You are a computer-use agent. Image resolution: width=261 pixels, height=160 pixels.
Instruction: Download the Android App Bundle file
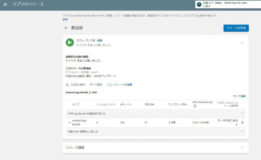(x=243, y=122)
